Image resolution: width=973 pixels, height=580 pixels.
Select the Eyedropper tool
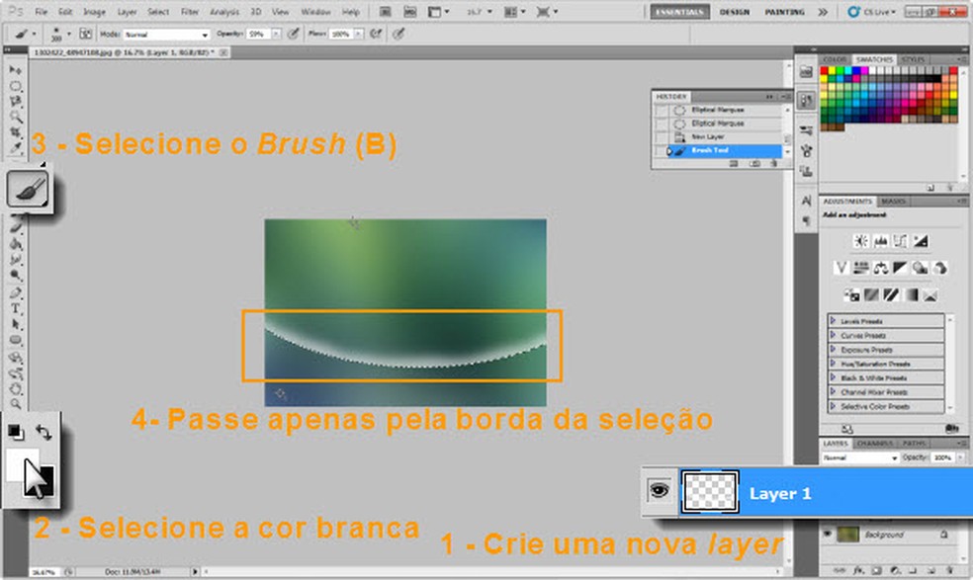point(16,147)
